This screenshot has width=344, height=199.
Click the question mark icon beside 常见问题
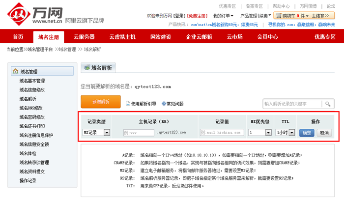pos(164,104)
